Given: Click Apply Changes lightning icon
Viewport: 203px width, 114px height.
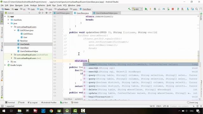Looking at the screenshot, I should coord(150,9).
